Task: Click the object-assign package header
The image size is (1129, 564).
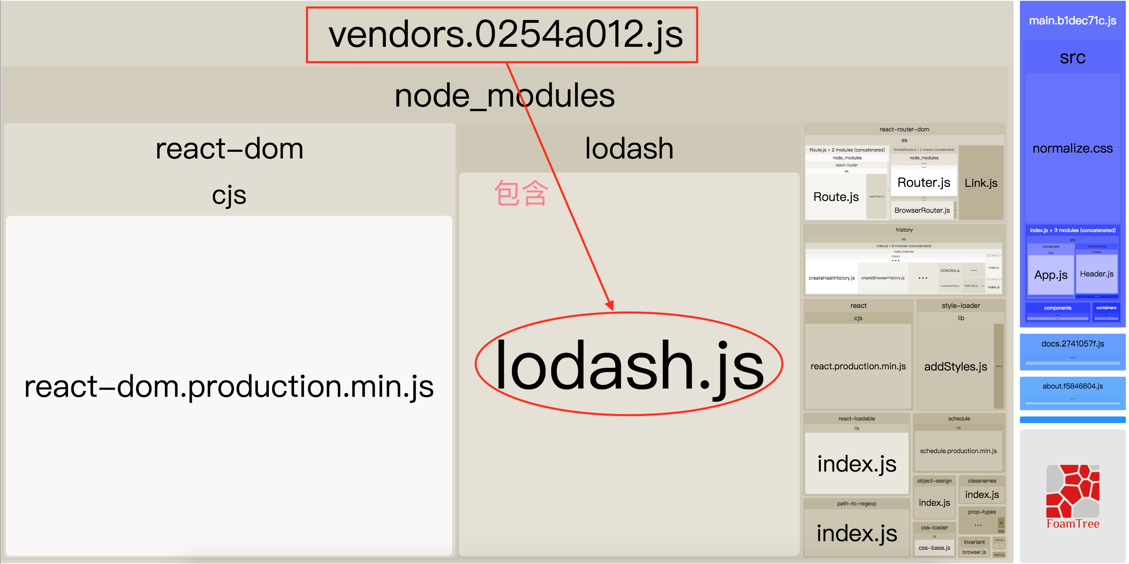Action: (935, 481)
